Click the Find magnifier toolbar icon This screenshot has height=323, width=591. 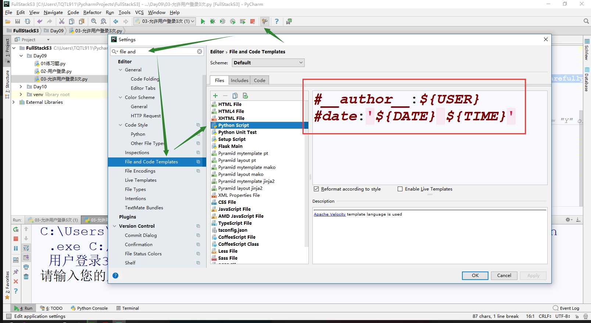tap(94, 21)
